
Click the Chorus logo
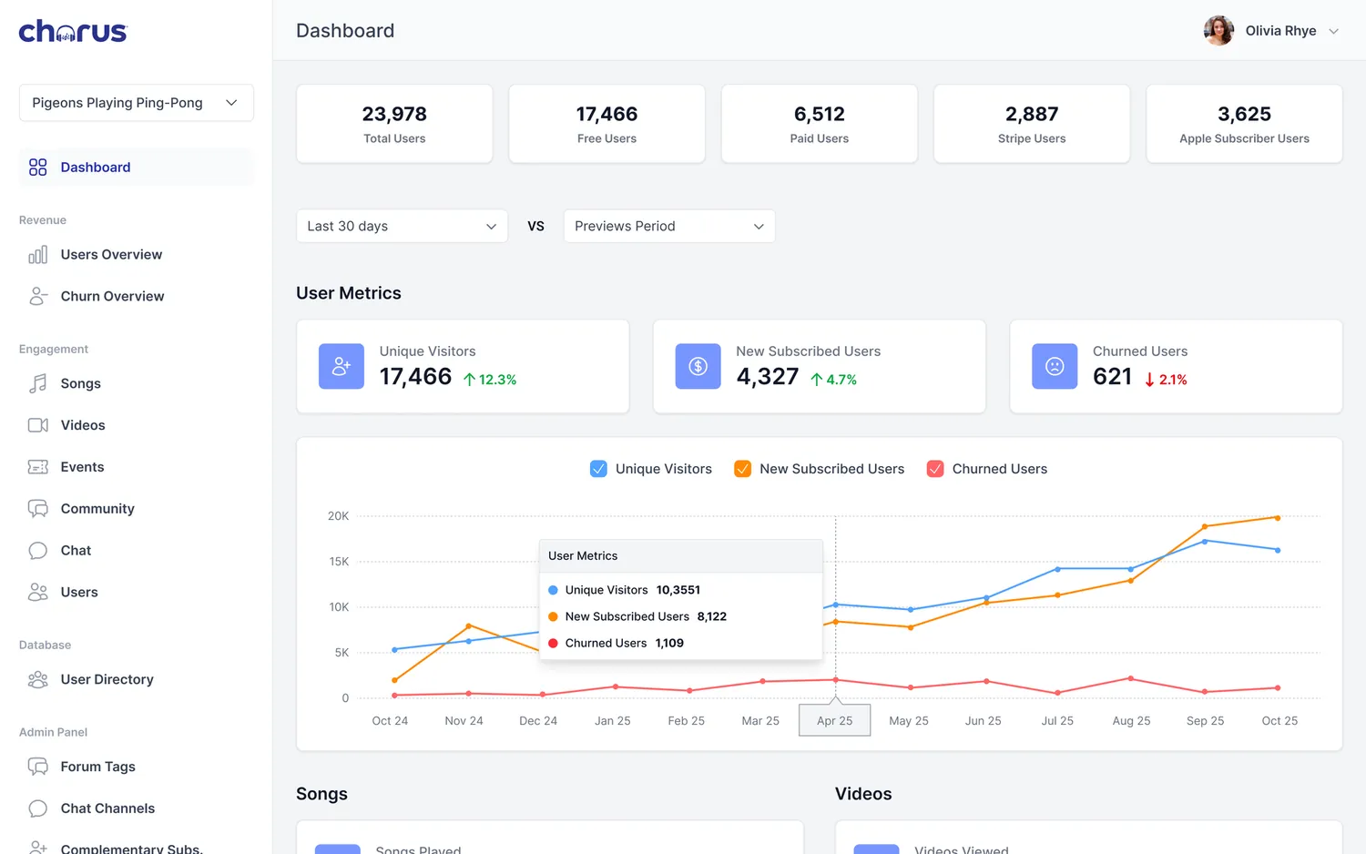[x=73, y=32]
